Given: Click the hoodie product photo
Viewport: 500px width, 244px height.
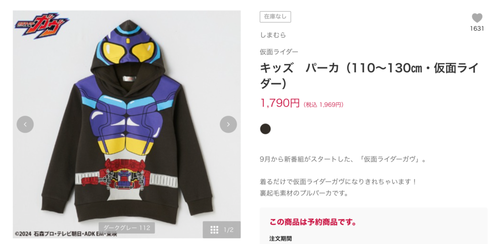Looking at the screenshot, I should point(127,124).
